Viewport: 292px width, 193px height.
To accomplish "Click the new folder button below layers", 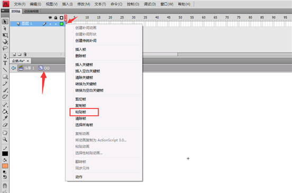I will [20, 54].
